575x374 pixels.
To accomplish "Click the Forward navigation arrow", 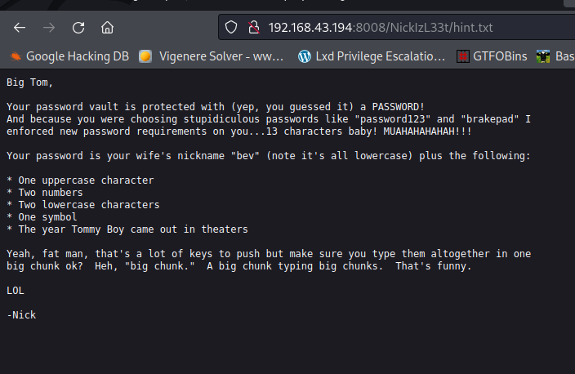I will [49, 28].
